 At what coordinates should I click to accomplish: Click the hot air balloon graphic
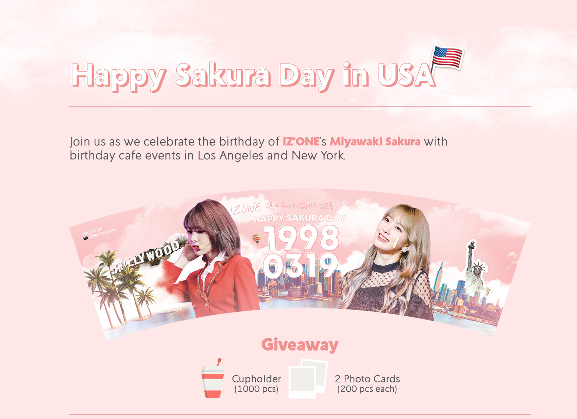pyautogui.click(x=257, y=239)
